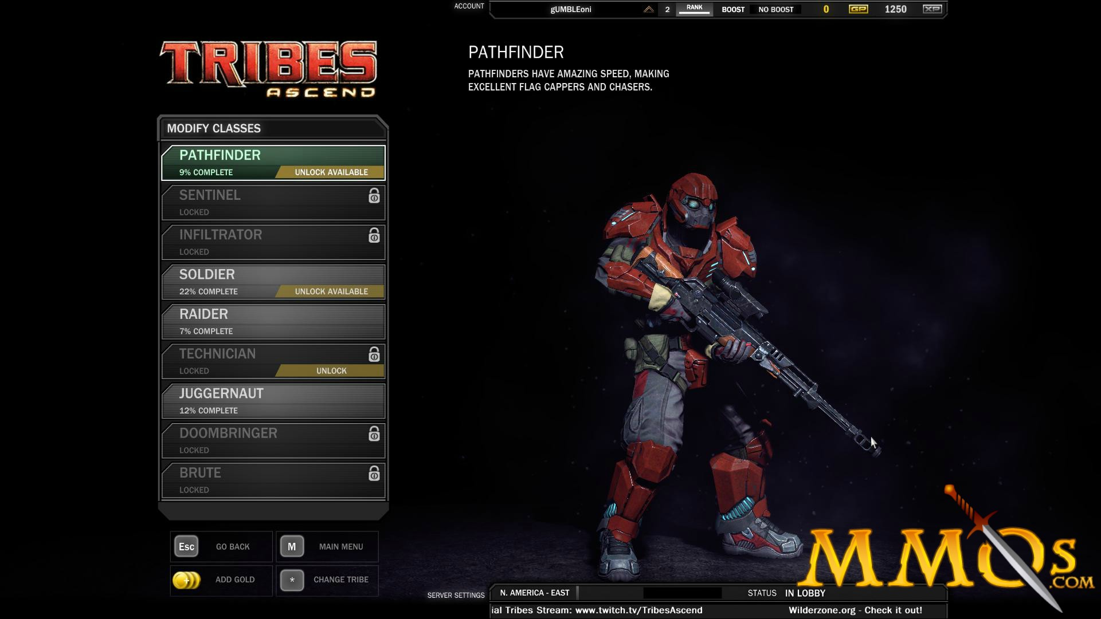Click the Juggernaut 12% Complete text

point(208,411)
